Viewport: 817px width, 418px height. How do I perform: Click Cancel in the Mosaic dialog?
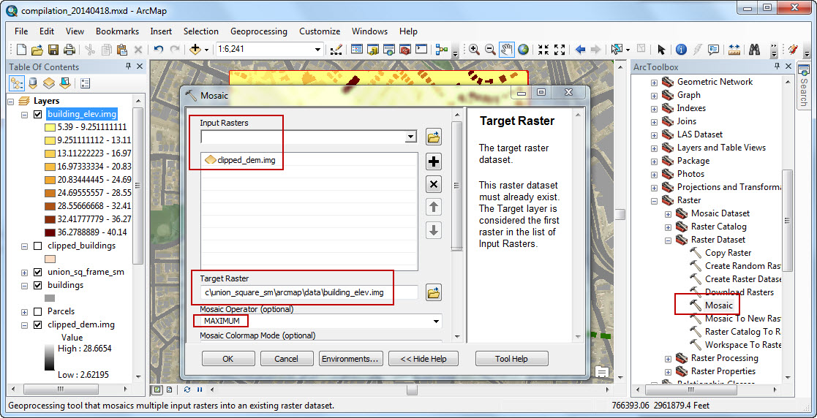tap(287, 359)
